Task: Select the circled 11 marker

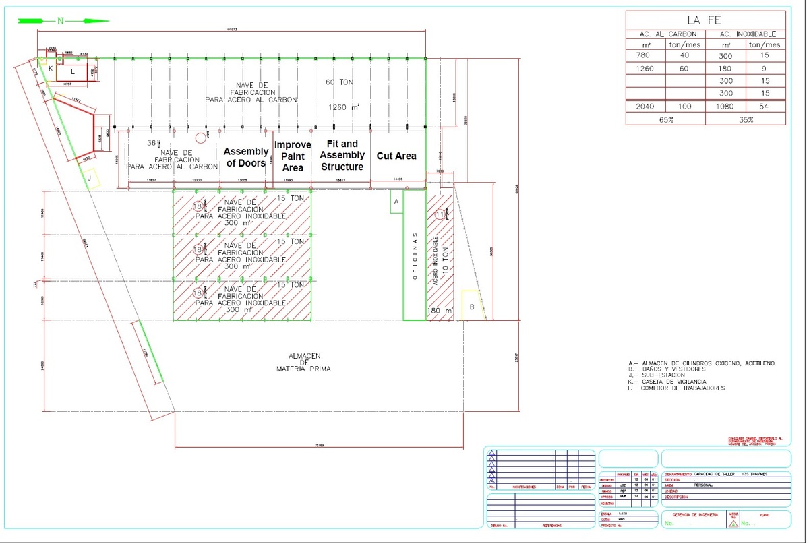Action: click(x=440, y=215)
